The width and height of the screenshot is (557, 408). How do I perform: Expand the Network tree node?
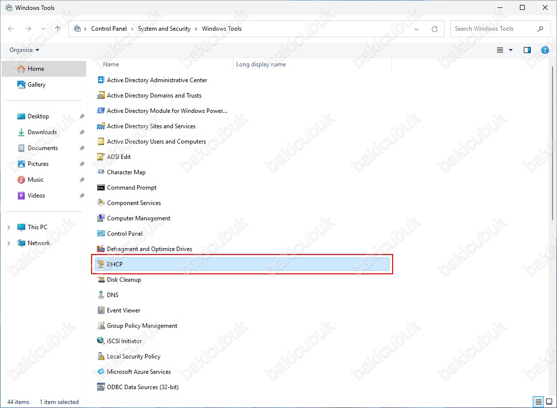8,243
